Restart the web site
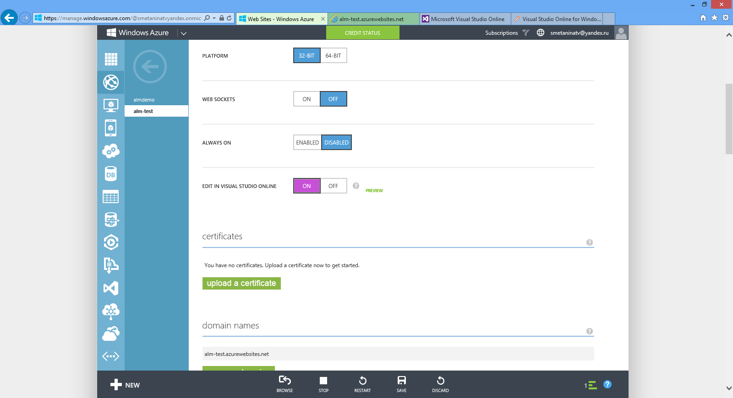Image resolution: width=733 pixels, height=398 pixels. click(362, 384)
